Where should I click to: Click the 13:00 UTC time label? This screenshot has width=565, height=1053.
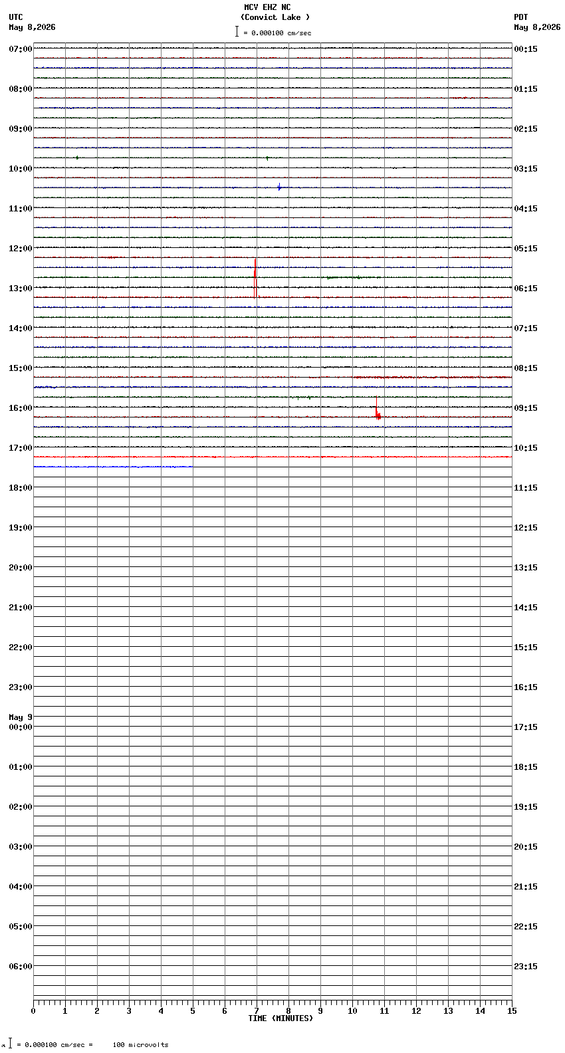[21, 289]
